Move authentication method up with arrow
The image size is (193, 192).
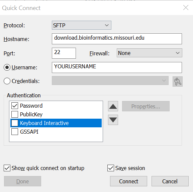(113, 106)
